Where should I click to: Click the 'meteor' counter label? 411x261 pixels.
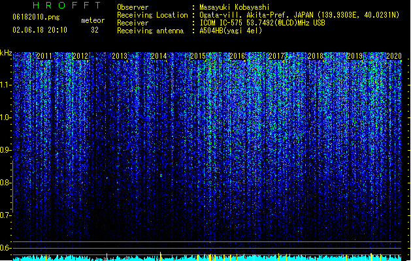coord(93,20)
